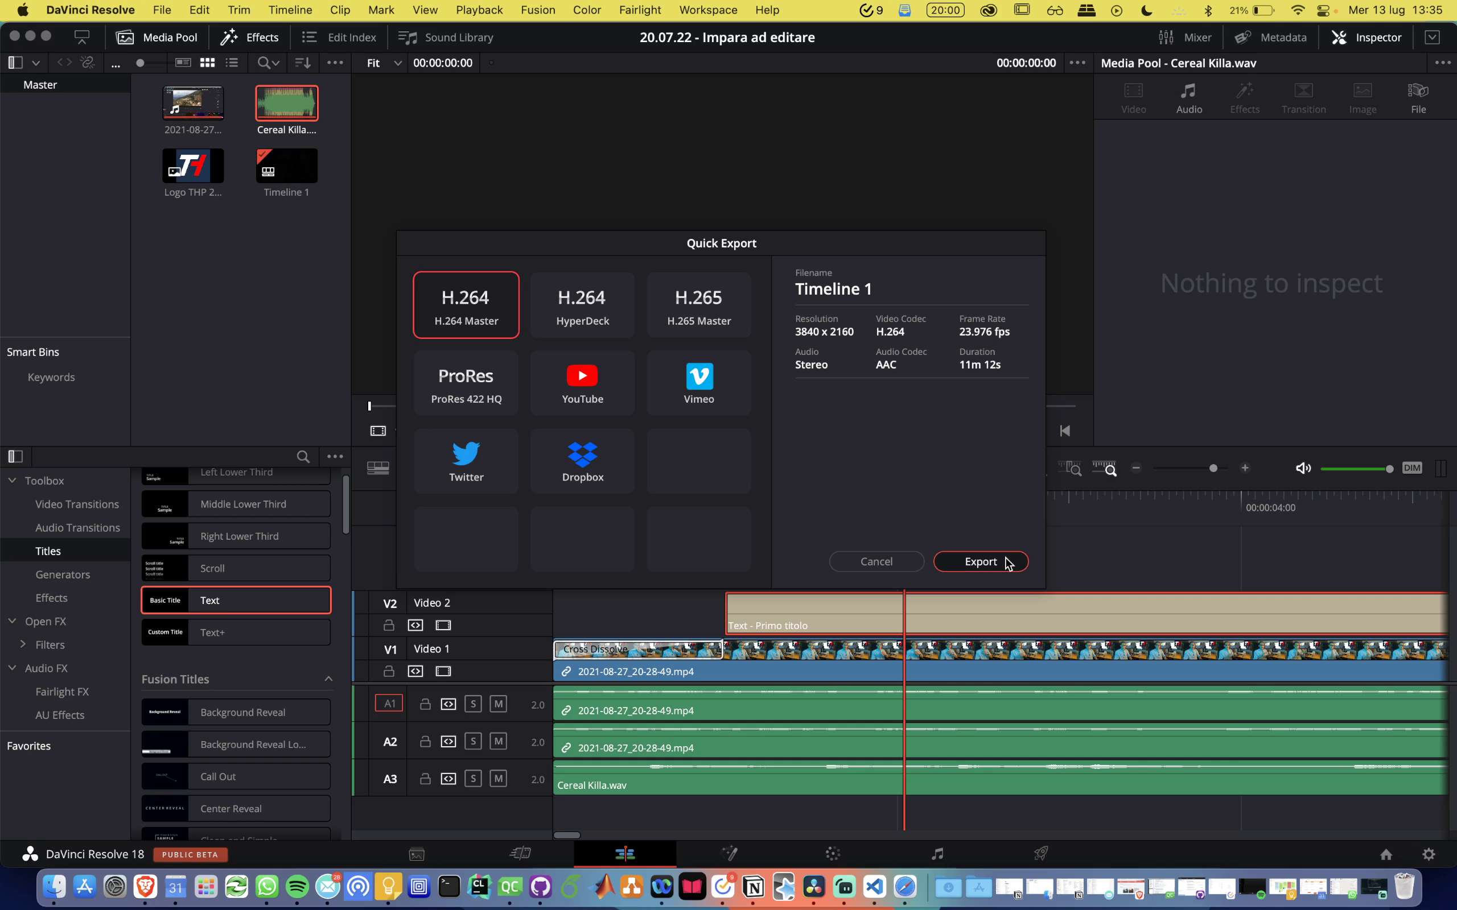Open the Inspector Video tab
The height and width of the screenshot is (910, 1457).
point(1133,98)
